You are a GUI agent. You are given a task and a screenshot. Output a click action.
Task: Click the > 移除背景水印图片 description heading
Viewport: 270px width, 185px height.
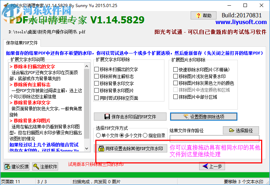pyautogui.click(x=30, y=121)
